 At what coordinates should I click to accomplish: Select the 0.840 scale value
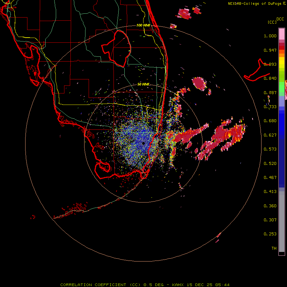(x=270, y=78)
